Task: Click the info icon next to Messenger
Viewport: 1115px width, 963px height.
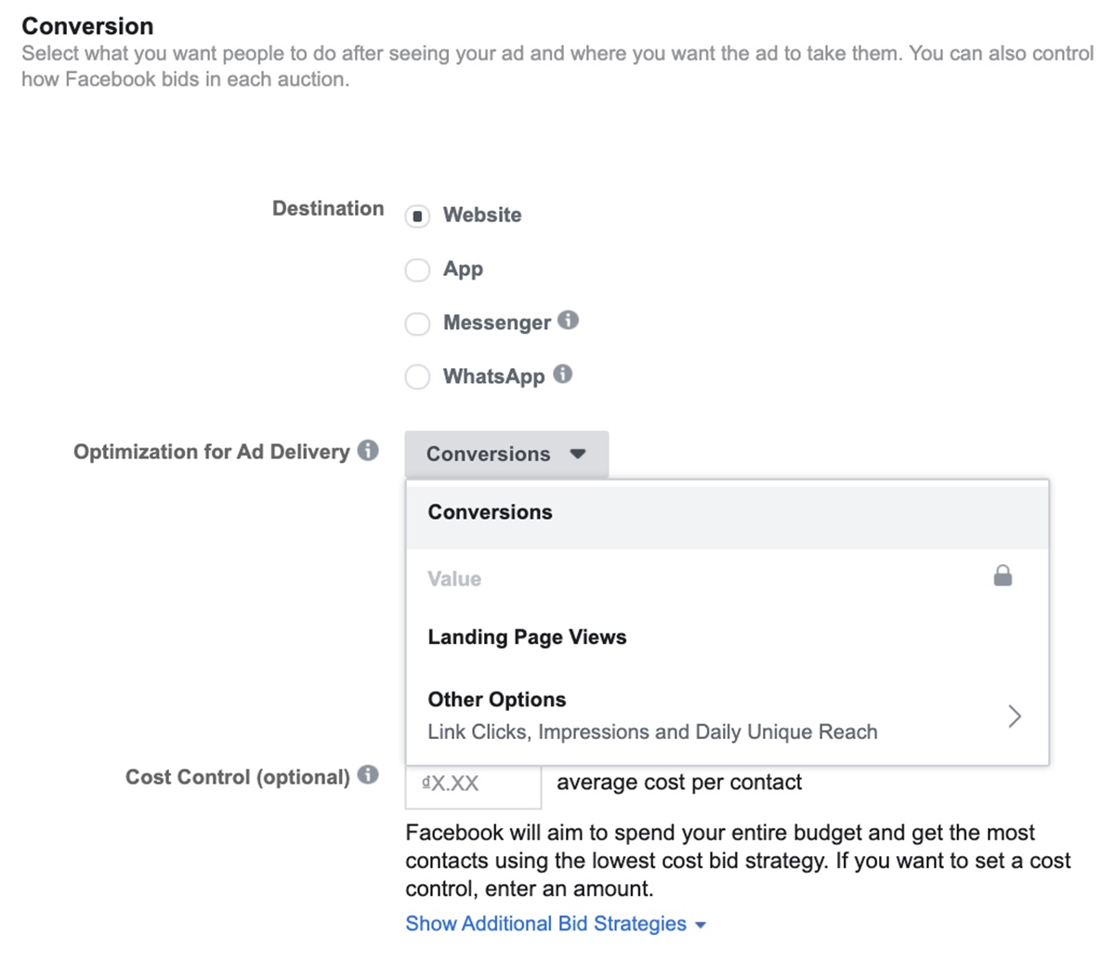Action: 569,321
